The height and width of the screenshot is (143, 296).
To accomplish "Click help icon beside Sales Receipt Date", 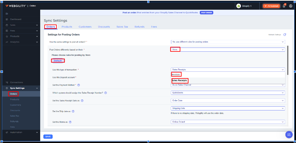I will [82, 100].
